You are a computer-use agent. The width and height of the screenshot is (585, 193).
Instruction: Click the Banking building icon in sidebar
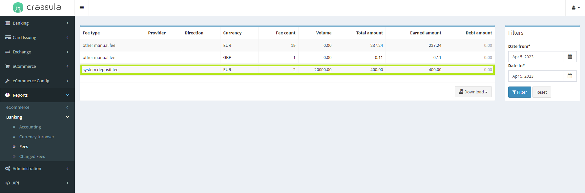click(x=8, y=23)
